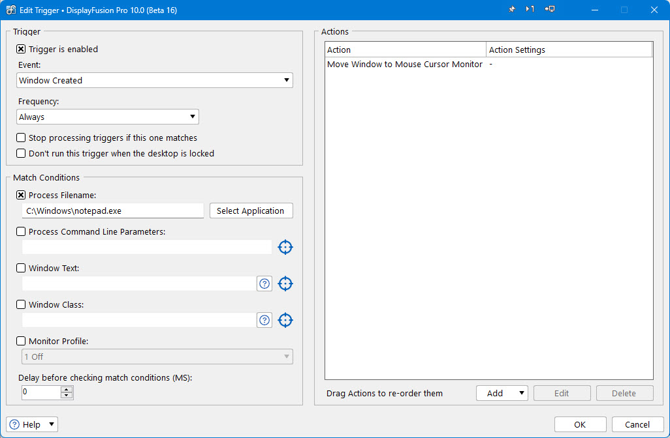Click OK to save the trigger
Image resolution: width=670 pixels, height=438 pixels.
pyautogui.click(x=580, y=424)
